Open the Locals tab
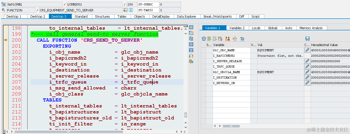 point(256,28)
